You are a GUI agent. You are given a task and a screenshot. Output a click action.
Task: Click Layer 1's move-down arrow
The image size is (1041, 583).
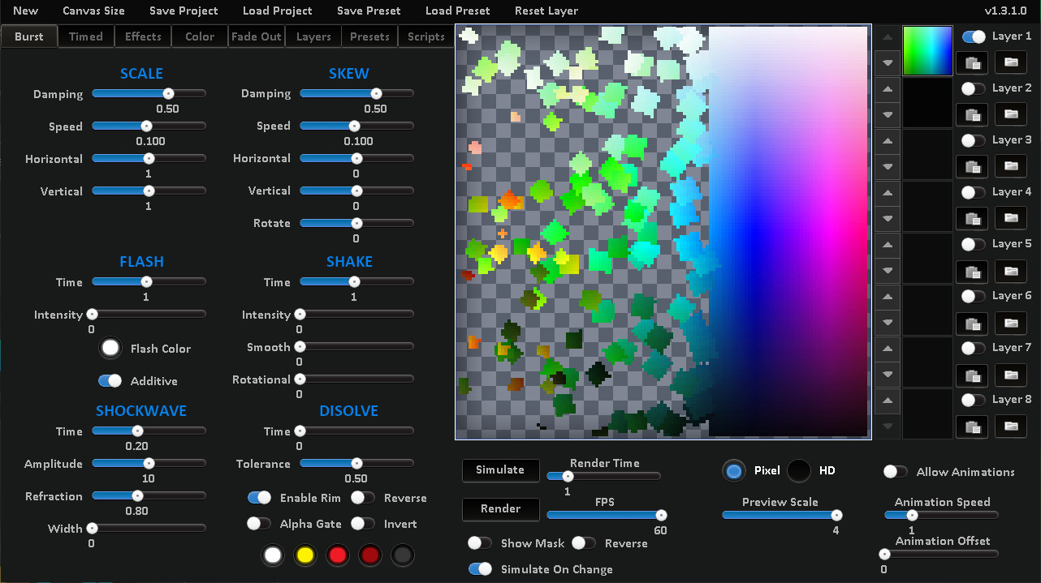pos(887,63)
